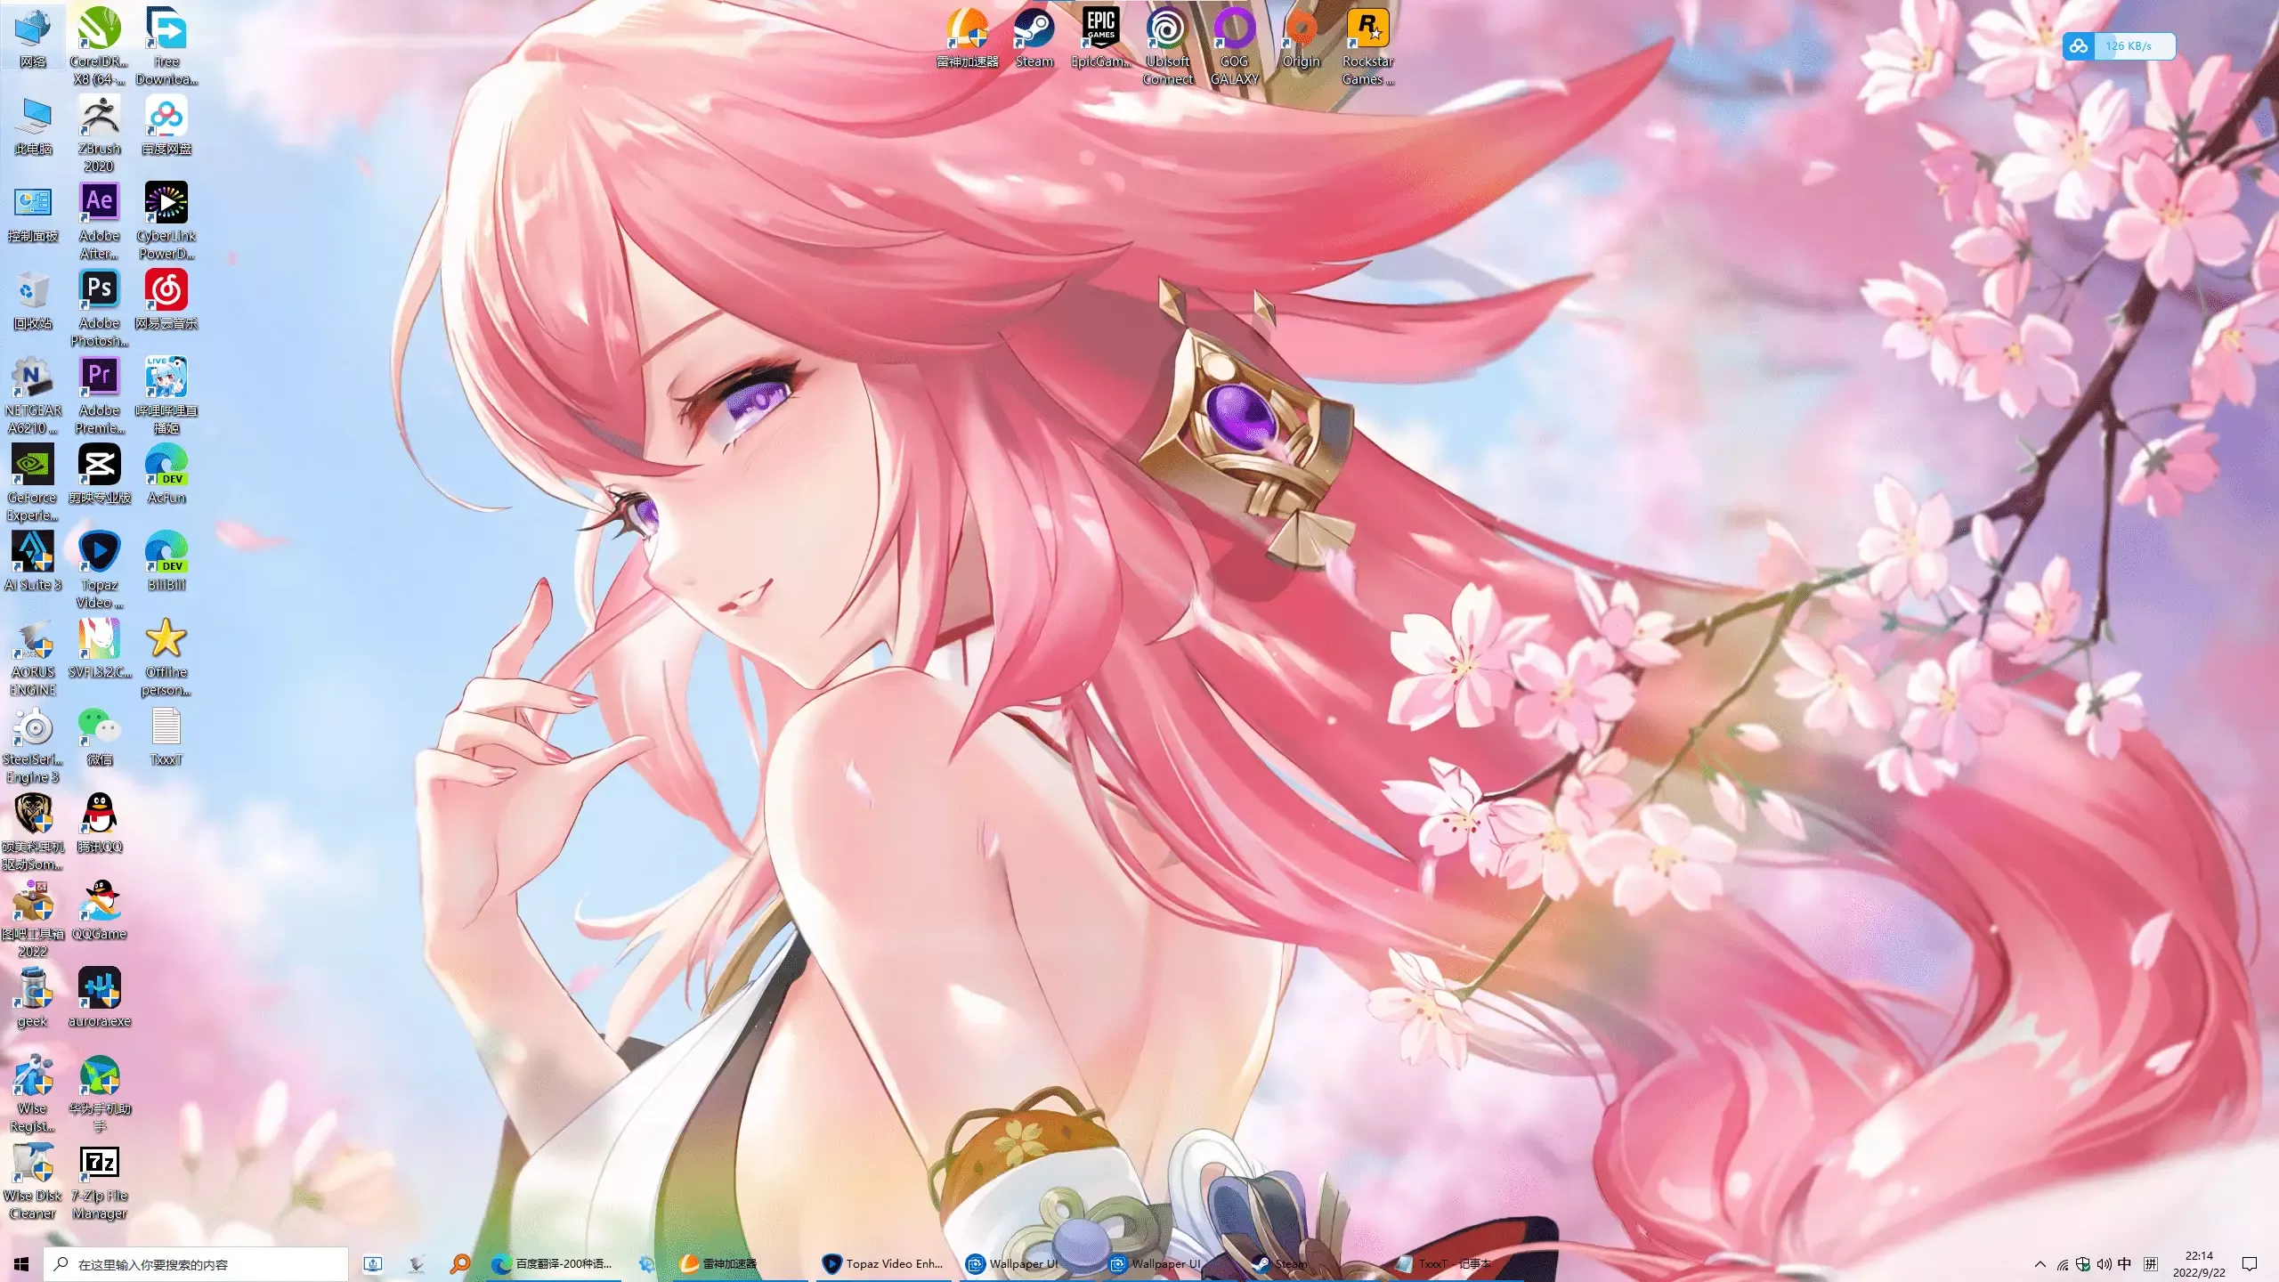Select the Free Download Manager icon
The image size is (2279, 1282).
click(166, 46)
